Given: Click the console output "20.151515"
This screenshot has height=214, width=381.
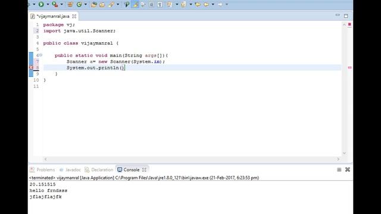Looking at the screenshot, I should click(x=42, y=184).
